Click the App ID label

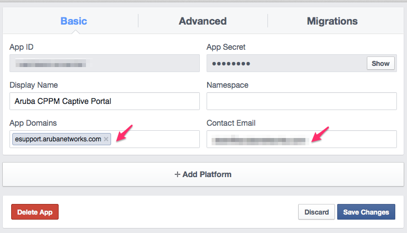pyautogui.click(x=21, y=47)
